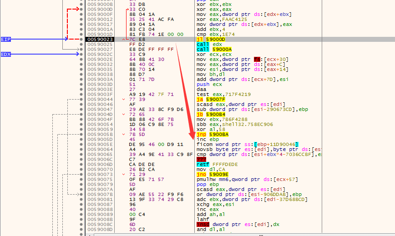Click the horizontal scrollbar at bottom
395x236 pixels.
(x=241, y=235)
